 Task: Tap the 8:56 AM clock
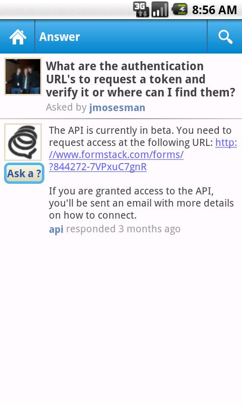click(x=214, y=10)
